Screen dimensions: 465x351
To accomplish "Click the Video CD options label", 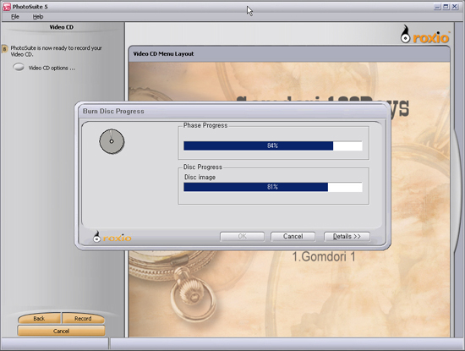I will [x=52, y=68].
